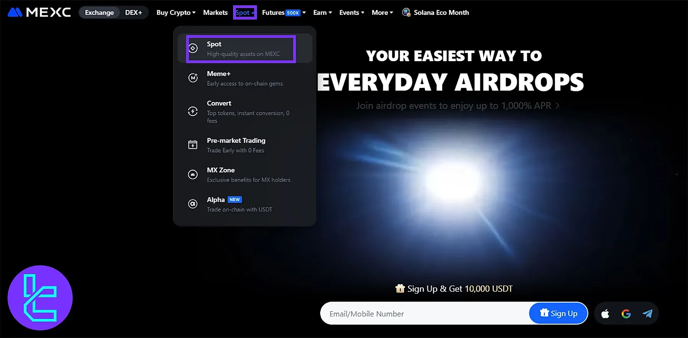The height and width of the screenshot is (338, 688).
Task: Click the Solana Eco Month globe icon
Action: coord(406,13)
